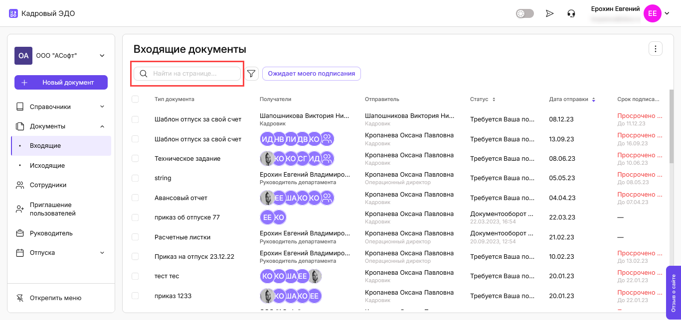Click the Новый документ button
Image resolution: width=681 pixels, height=320 pixels.
61,83
